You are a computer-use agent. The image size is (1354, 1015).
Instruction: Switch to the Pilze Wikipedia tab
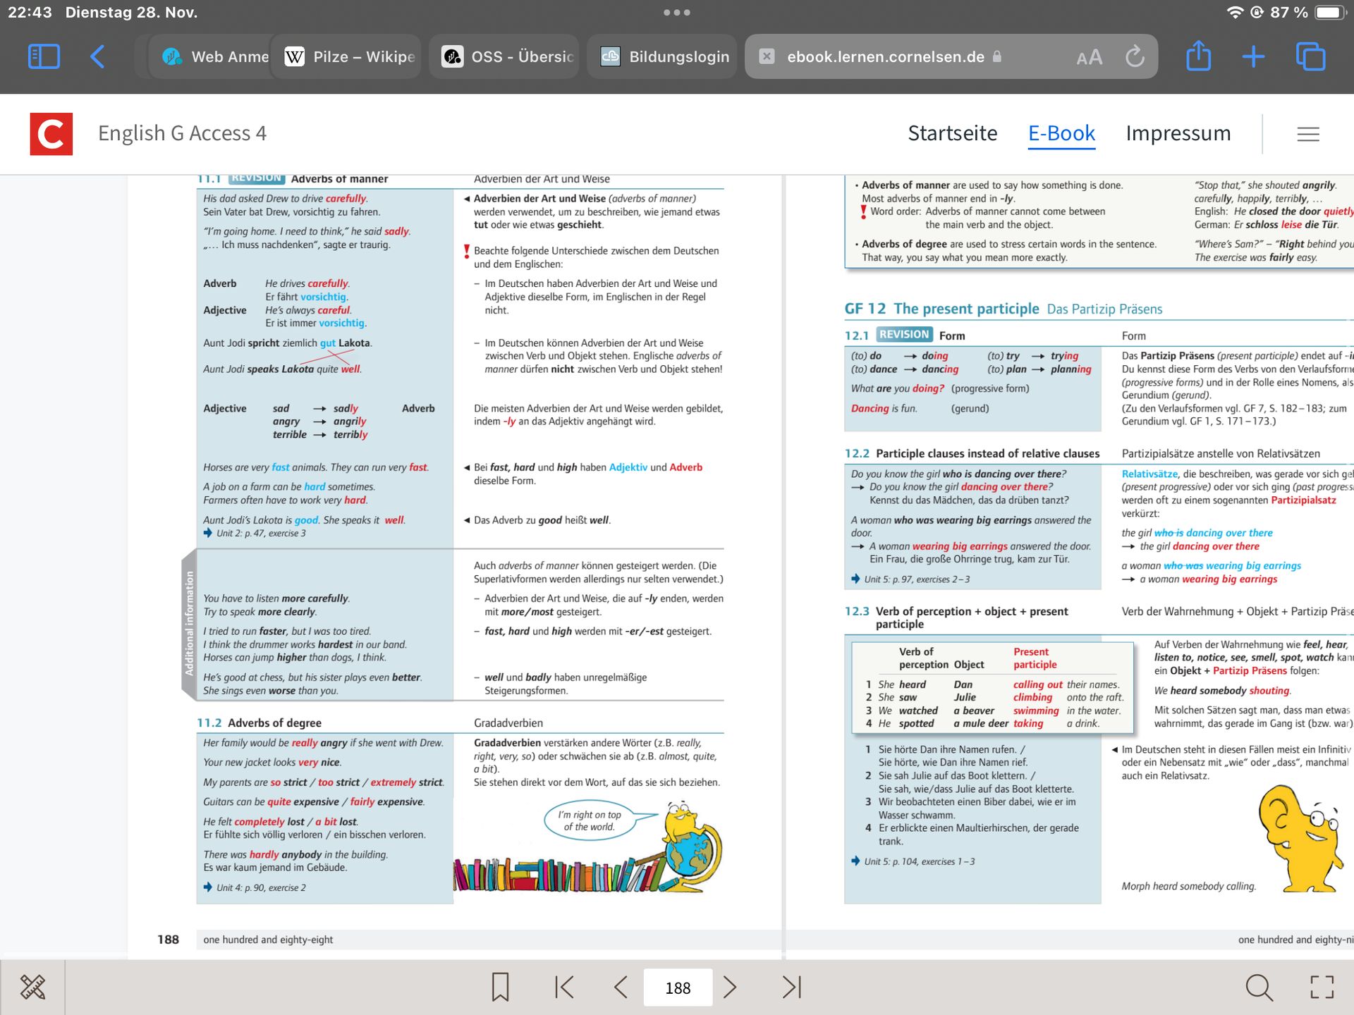pyautogui.click(x=350, y=56)
